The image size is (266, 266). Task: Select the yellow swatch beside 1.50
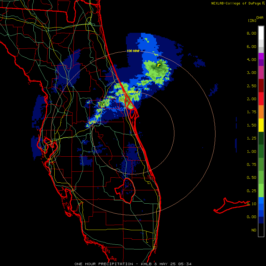point(261,125)
